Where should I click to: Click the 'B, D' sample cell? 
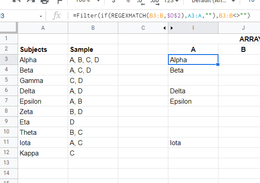pyautogui.click(x=93, y=112)
